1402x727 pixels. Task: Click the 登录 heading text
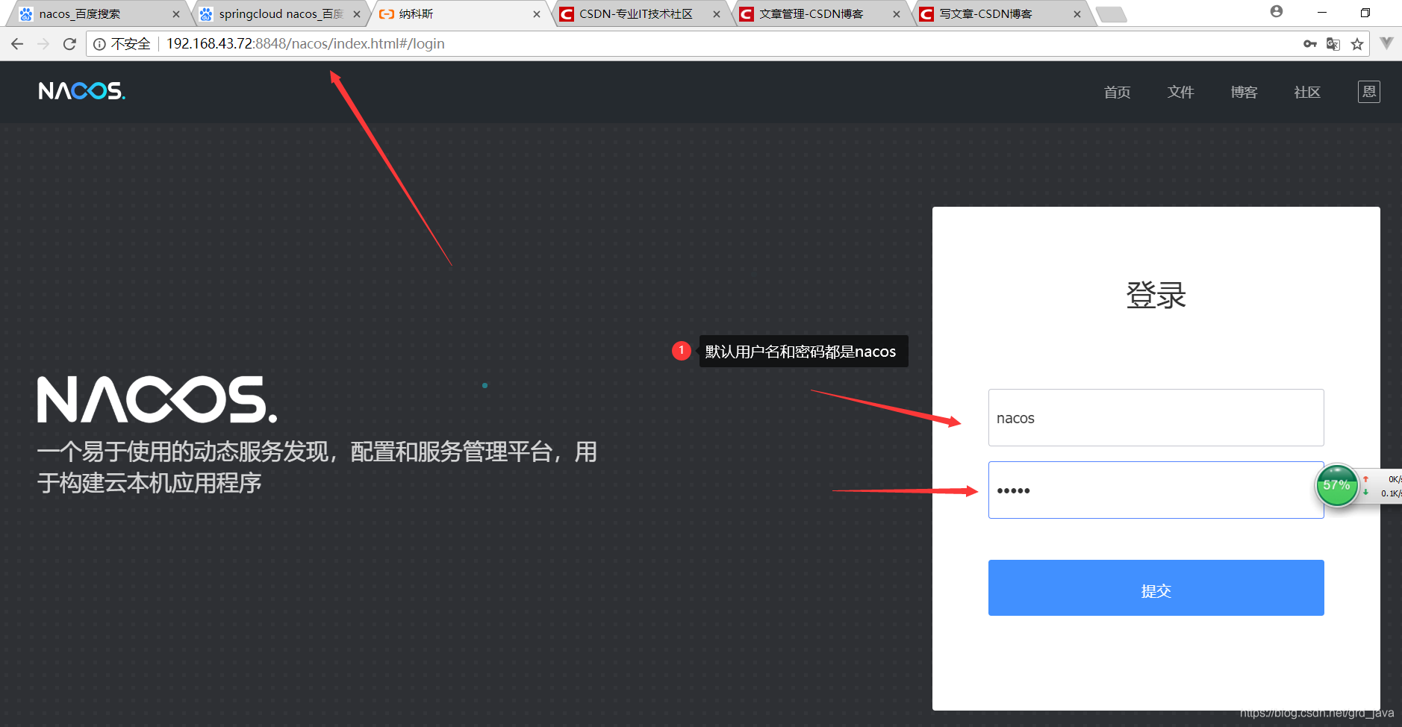[x=1156, y=296]
